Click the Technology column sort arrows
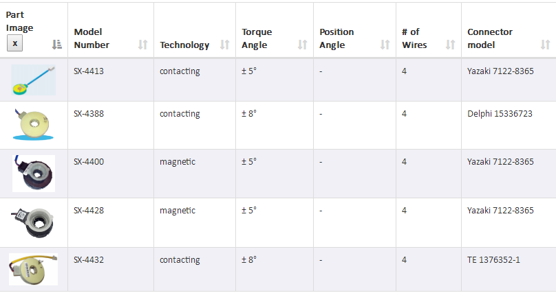 225,44
